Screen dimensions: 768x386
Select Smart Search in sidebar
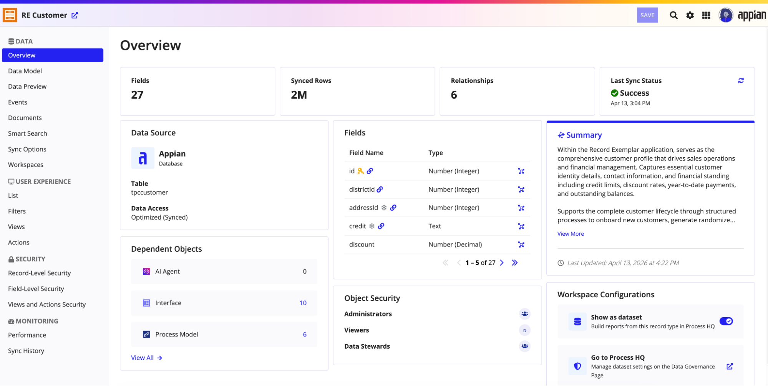(53, 133)
